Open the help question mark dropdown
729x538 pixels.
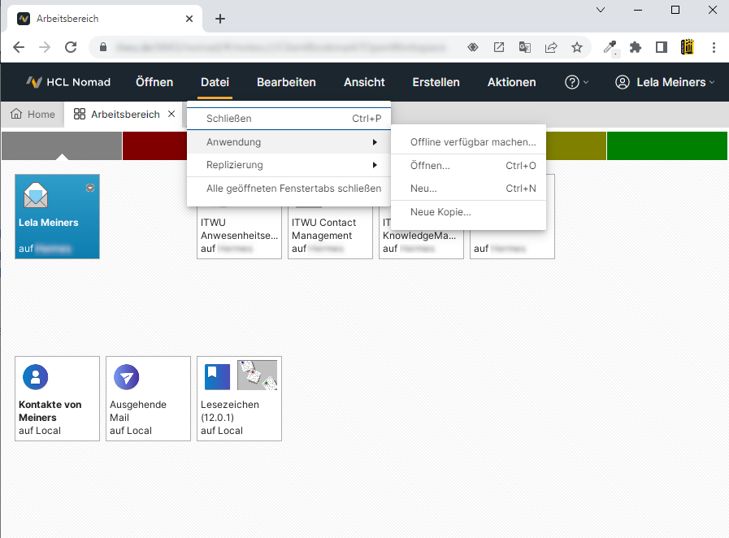point(576,82)
